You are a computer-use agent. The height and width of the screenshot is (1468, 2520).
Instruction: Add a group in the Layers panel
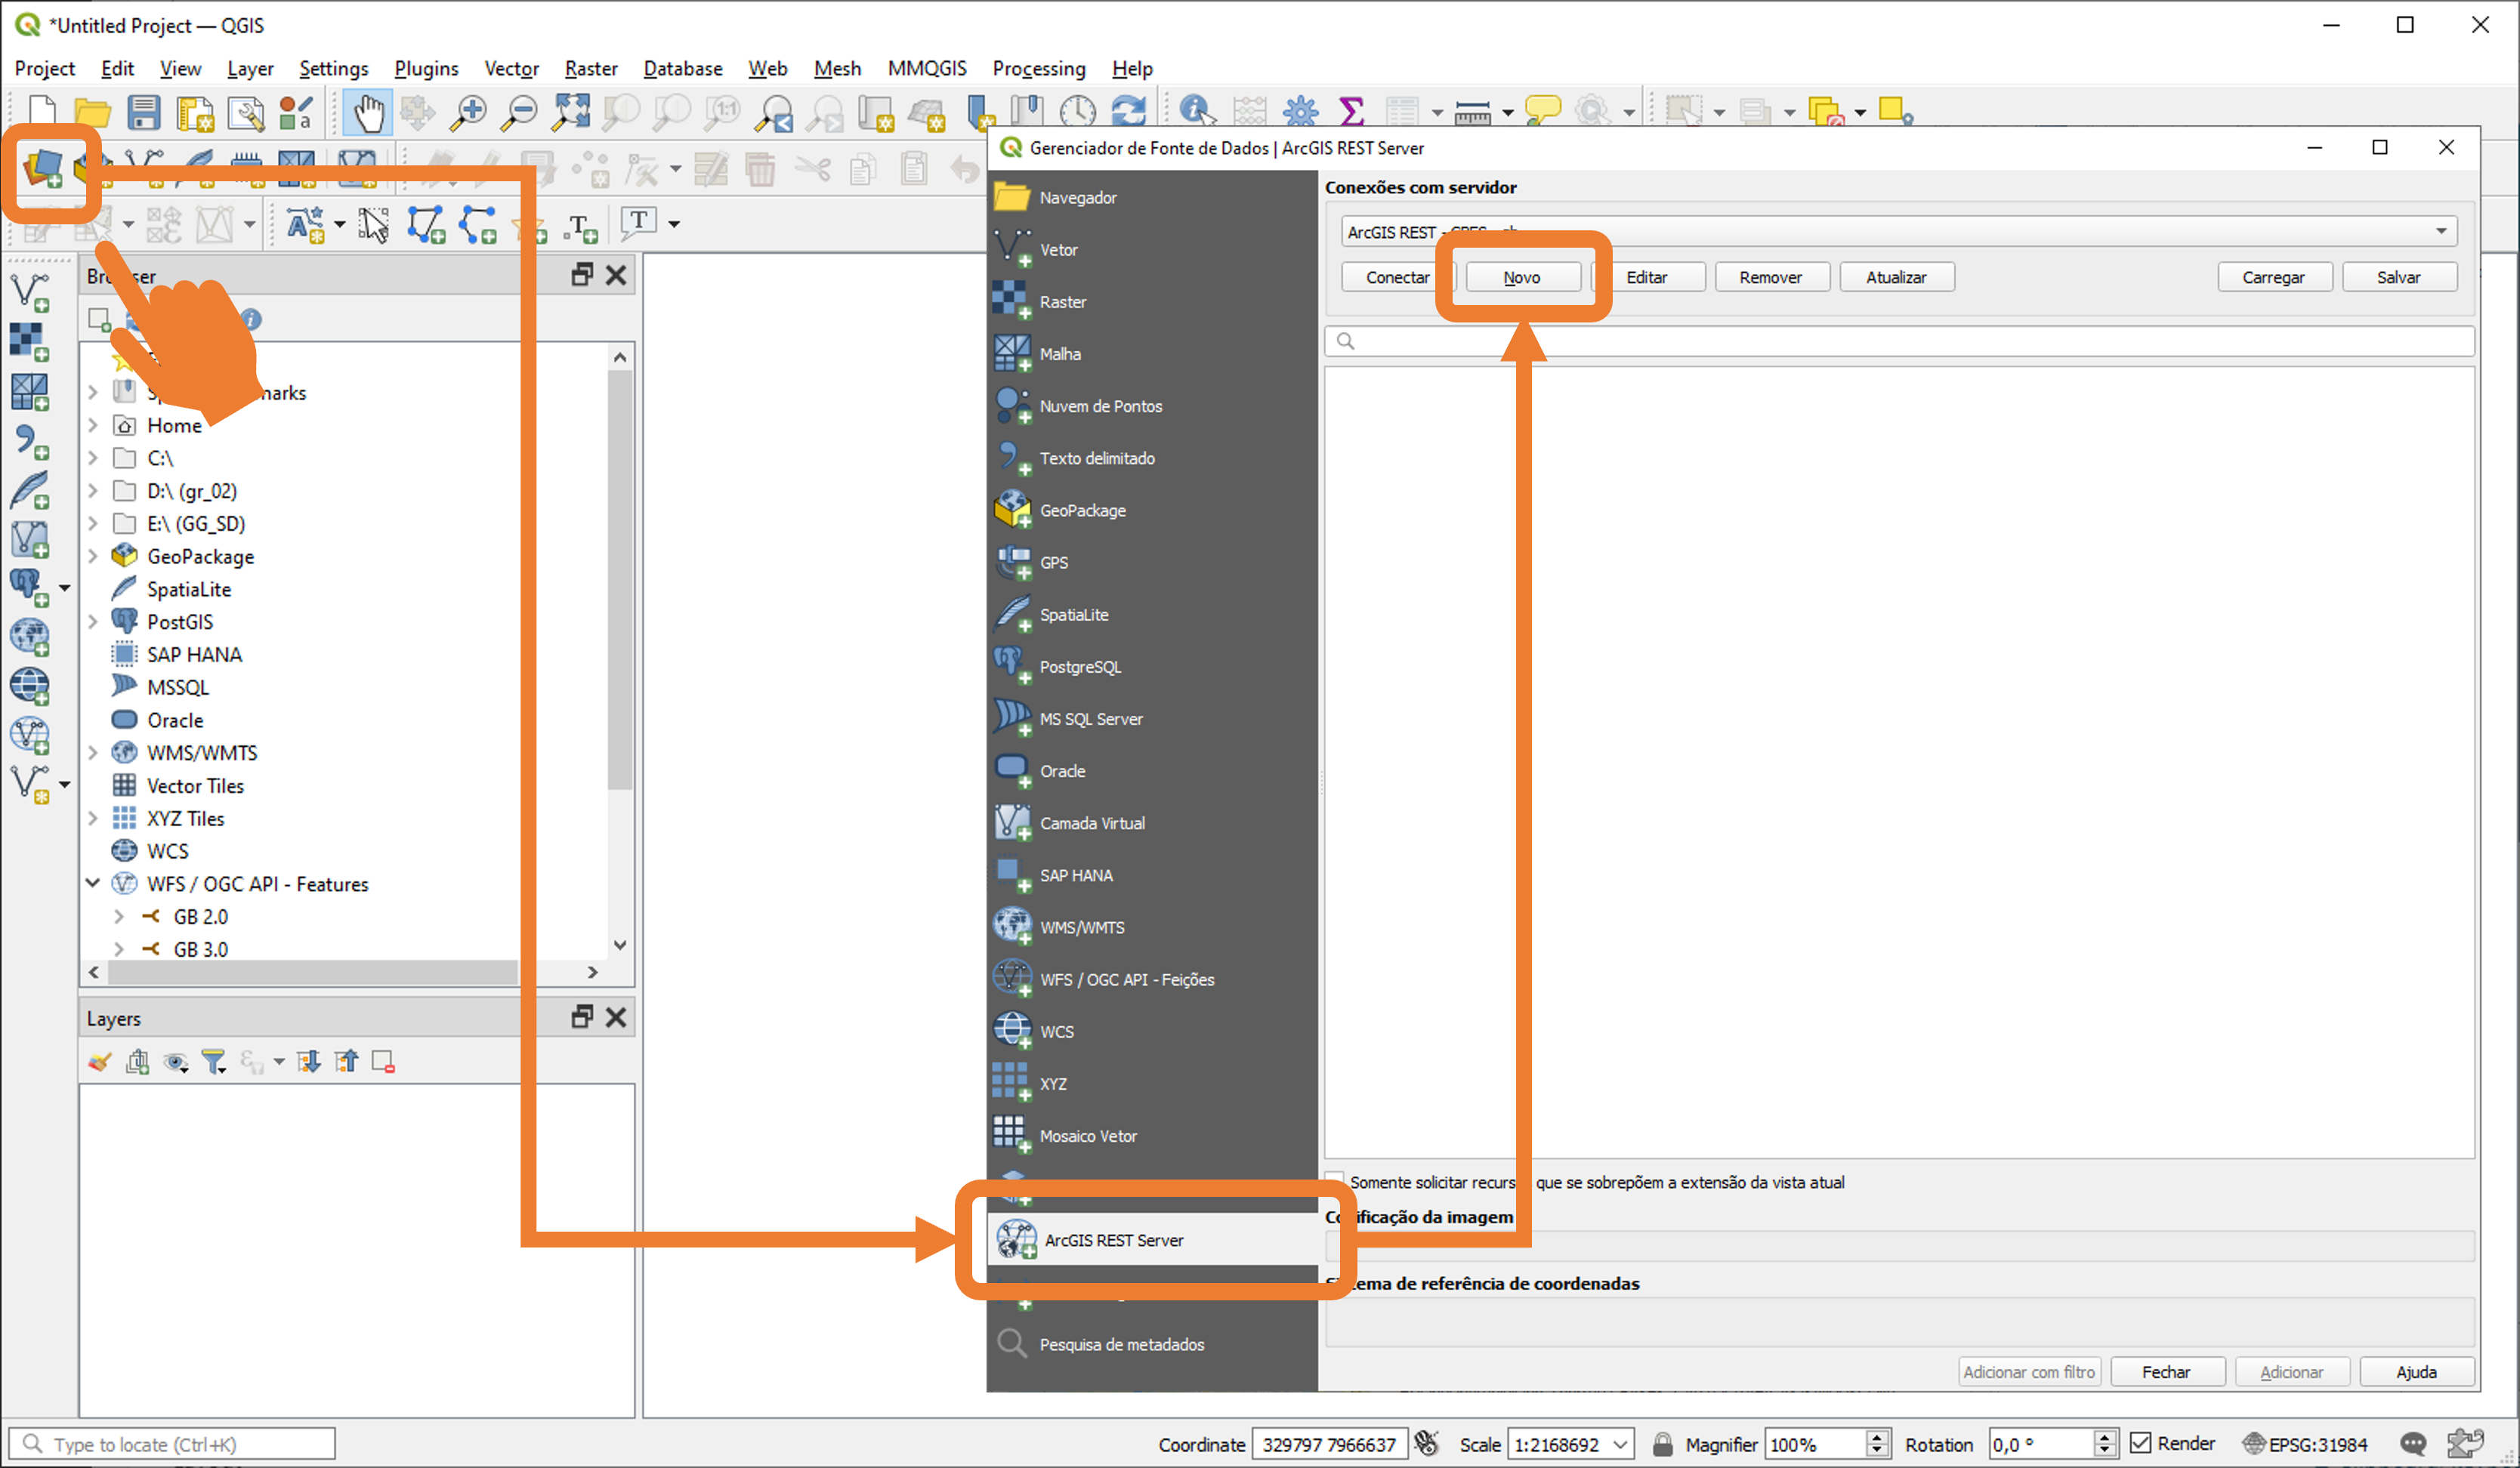point(138,1062)
